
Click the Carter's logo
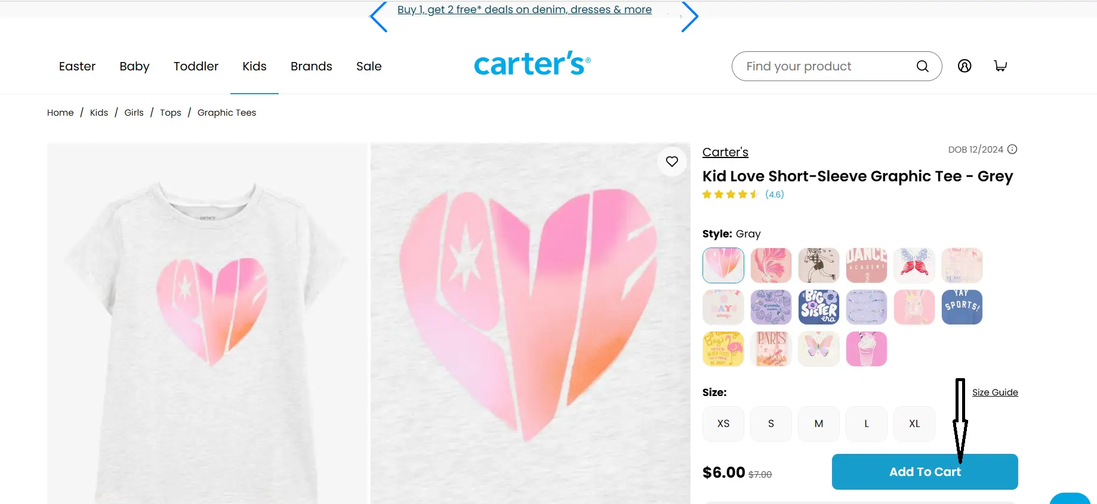(x=532, y=64)
